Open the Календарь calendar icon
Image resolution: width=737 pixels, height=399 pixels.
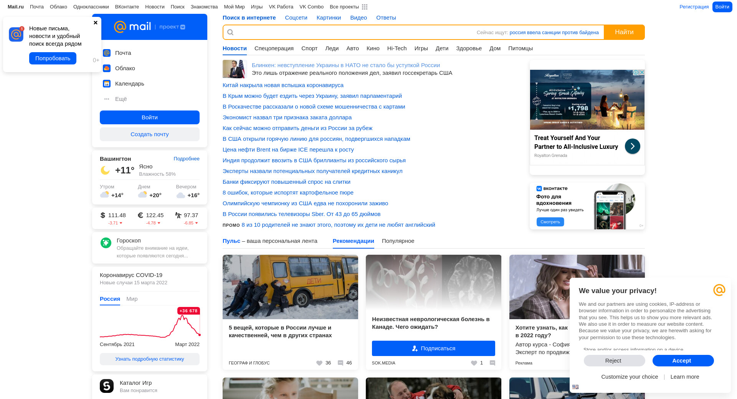pos(107,84)
